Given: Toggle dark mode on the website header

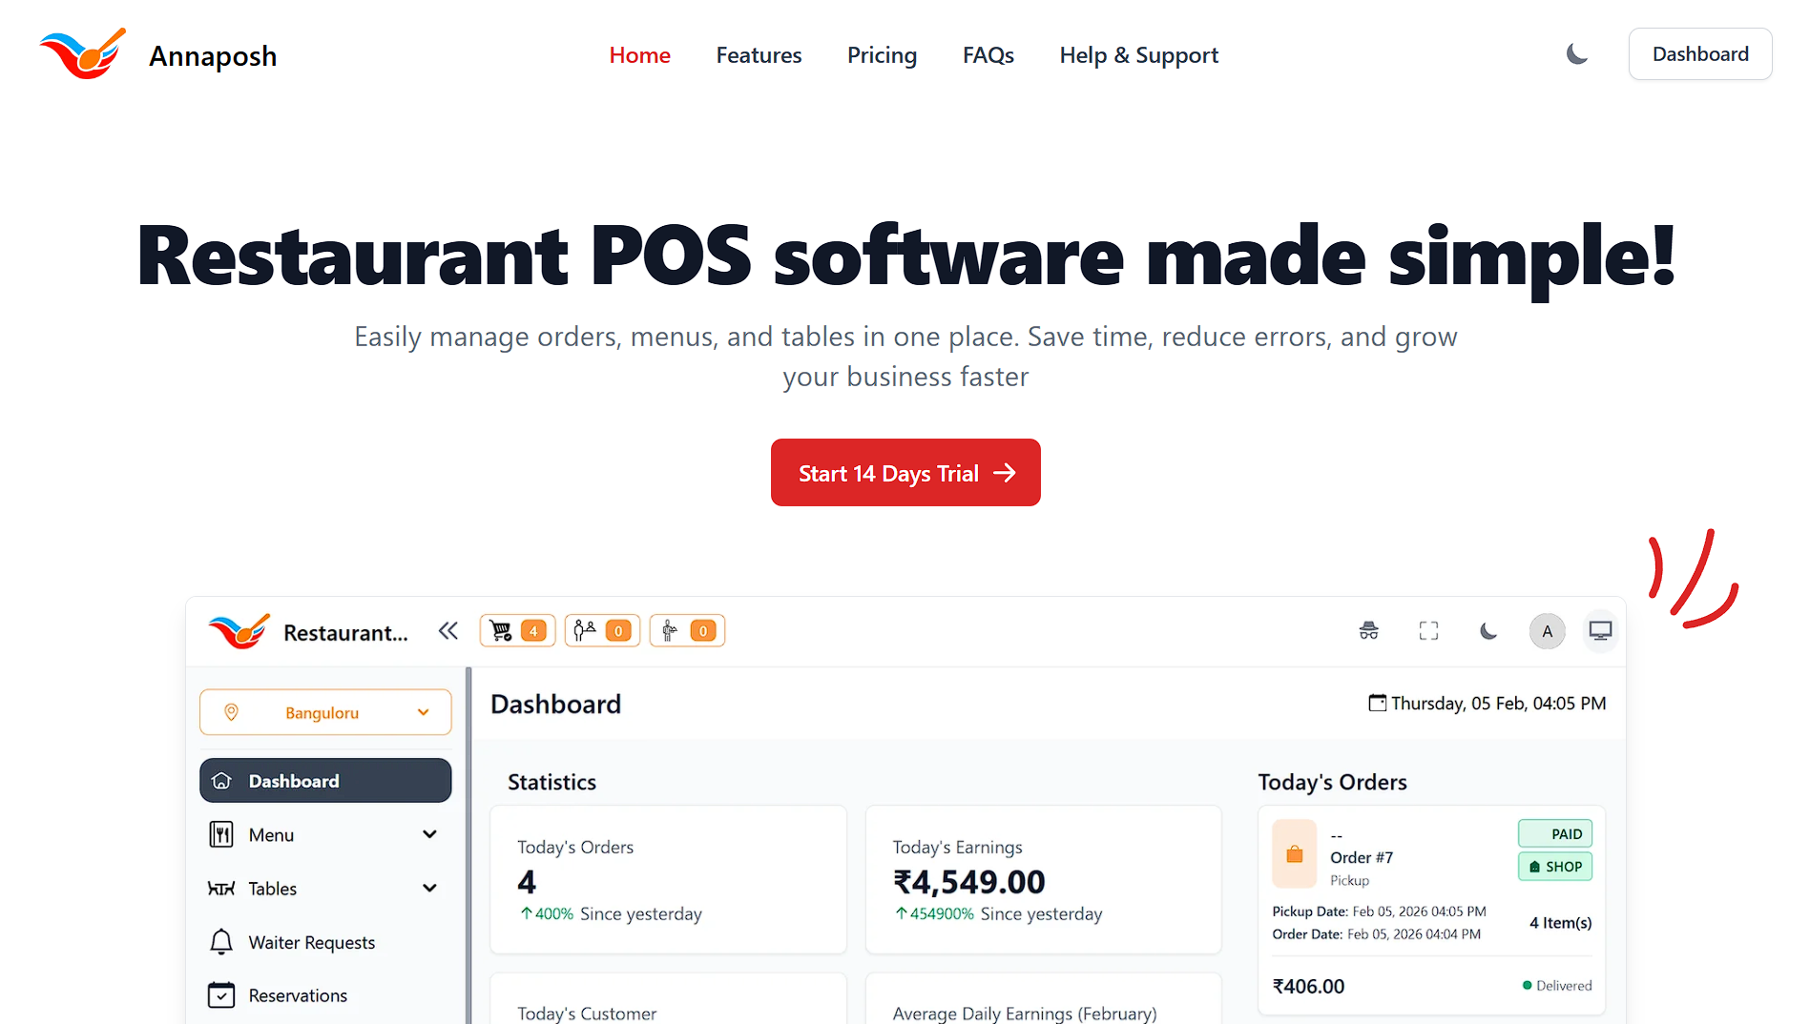Looking at the screenshot, I should [1576, 54].
